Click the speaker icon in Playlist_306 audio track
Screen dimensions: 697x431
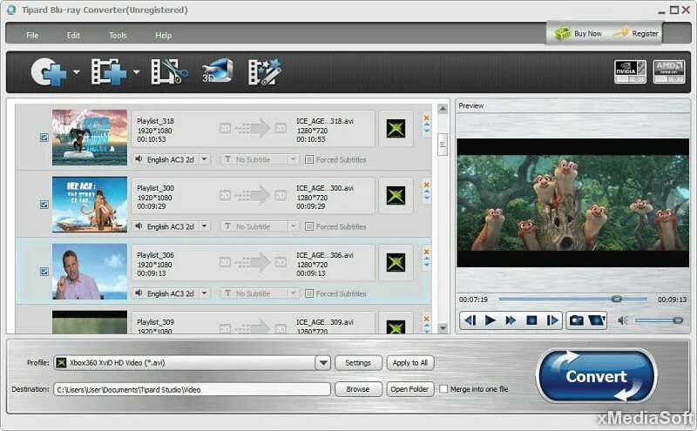139,293
